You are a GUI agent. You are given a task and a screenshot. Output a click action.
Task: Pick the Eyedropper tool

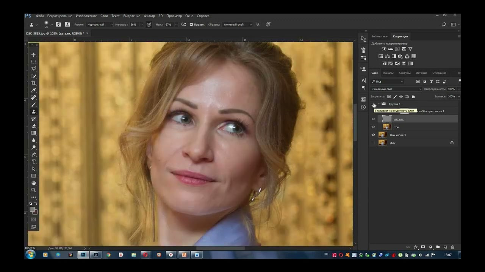(x=34, y=90)
